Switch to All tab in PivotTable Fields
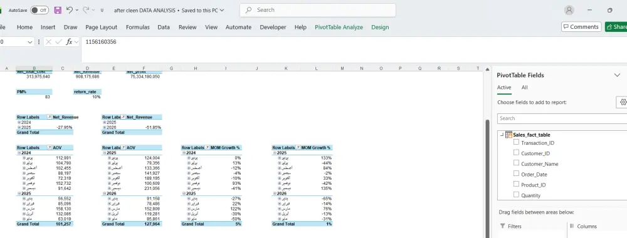This screenshot has height=238, width=627. (x=525, y=88)
